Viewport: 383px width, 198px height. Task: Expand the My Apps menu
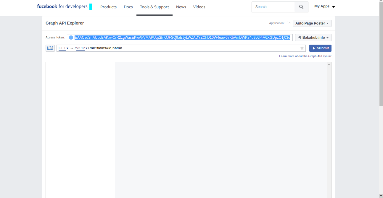tap(324, 6)
